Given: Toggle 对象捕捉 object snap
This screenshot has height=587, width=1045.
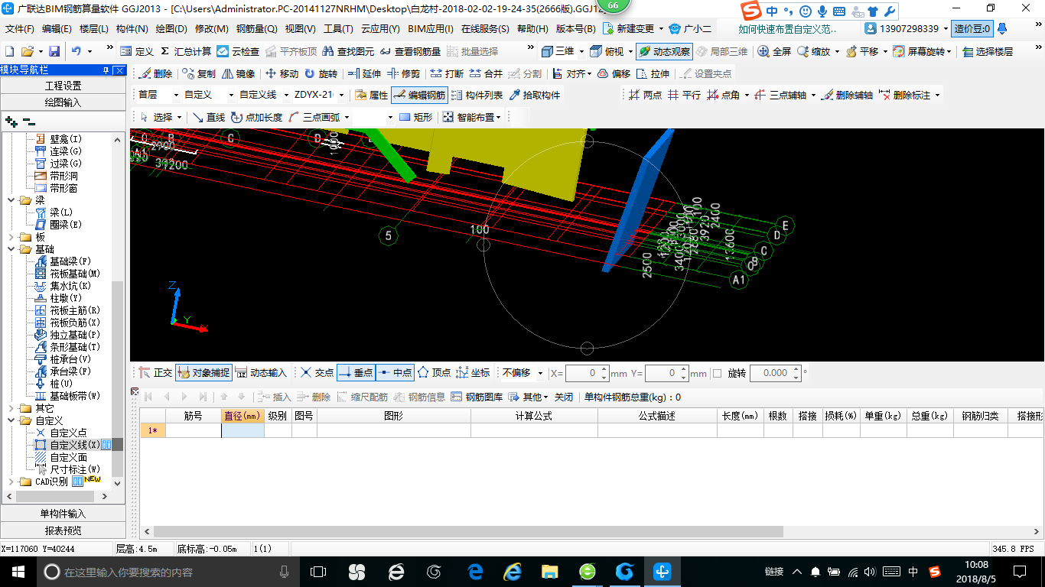Looking at the screenshot, I should click(203, 373).
